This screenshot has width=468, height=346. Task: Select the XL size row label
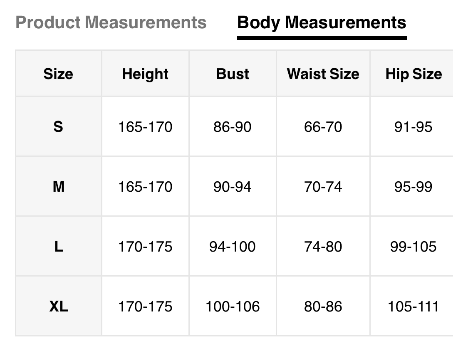click(58, 307)
